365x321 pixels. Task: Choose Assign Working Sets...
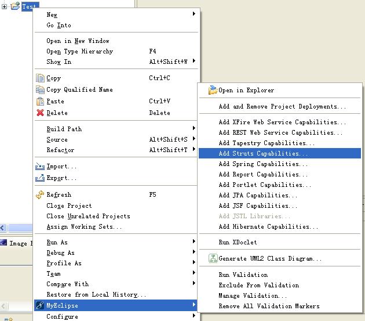click(x=116, y=226)
